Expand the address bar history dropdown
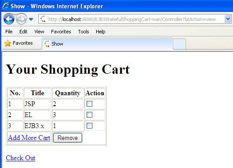 [x=228, y=19]
